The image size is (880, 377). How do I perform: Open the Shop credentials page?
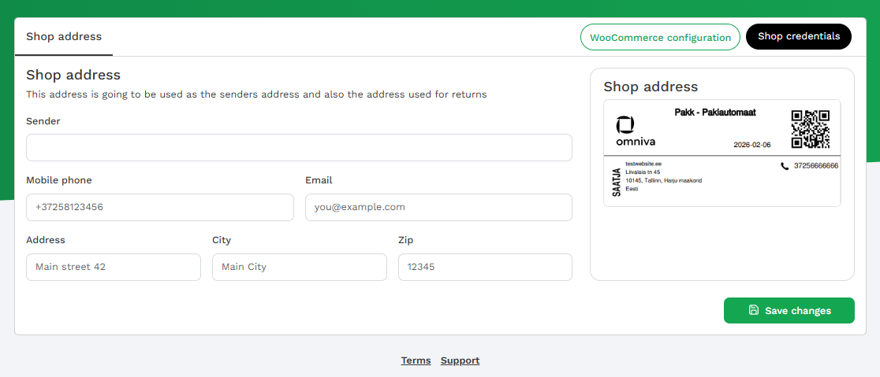click(798, 36)
